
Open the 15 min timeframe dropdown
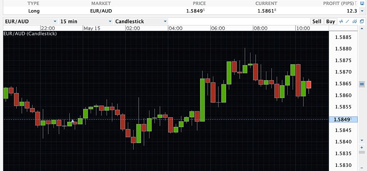click(x=86, y=22)
